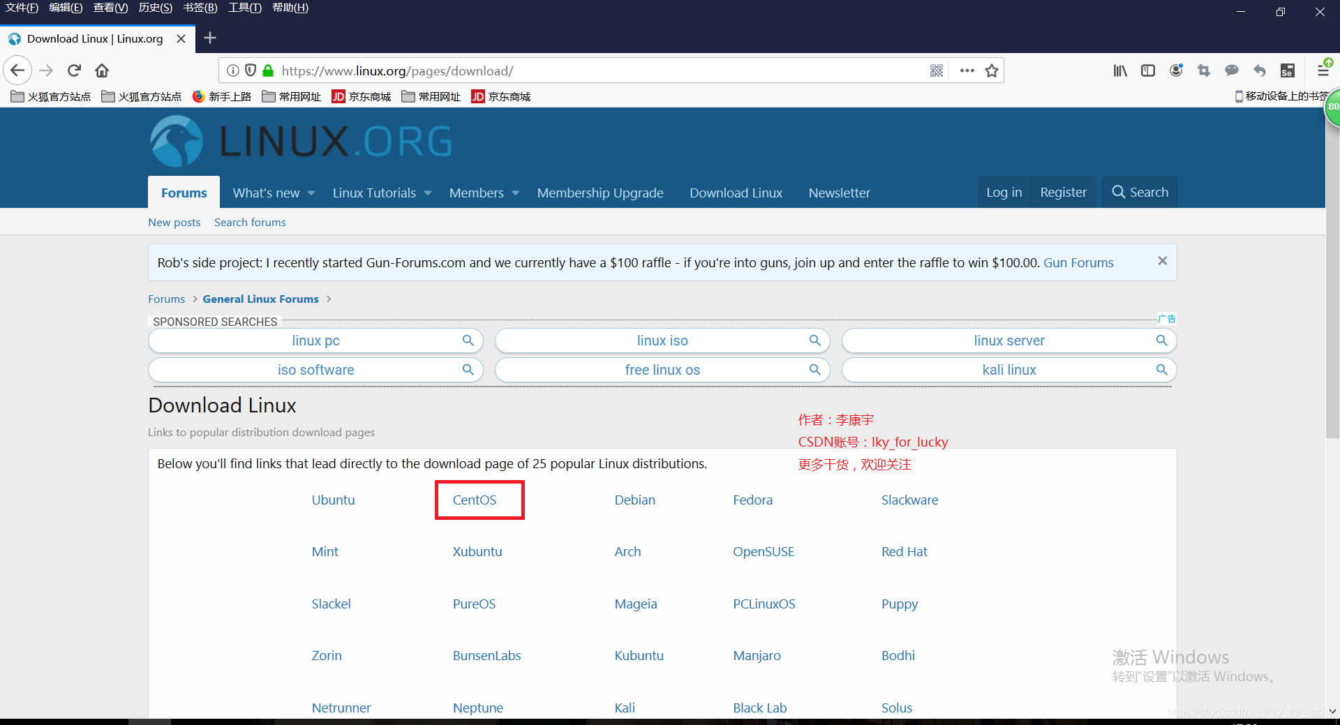Go to Forums breadcrumb link
The height and width of the screenshot is (725, 1340).
(x=166, y=299)
